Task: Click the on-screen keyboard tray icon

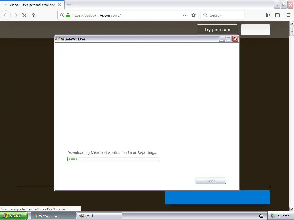Action: pyautogui.click(x=261, y=216)
